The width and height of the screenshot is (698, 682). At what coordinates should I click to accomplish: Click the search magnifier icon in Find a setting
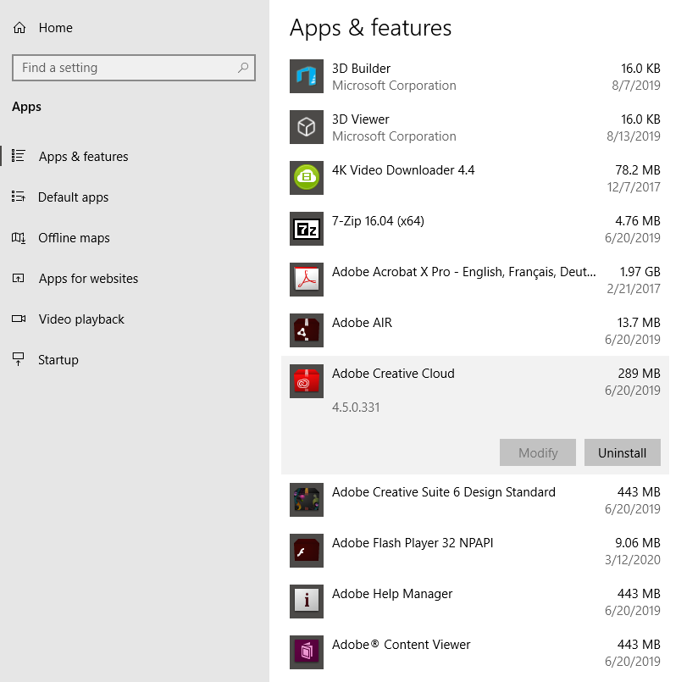243,68
